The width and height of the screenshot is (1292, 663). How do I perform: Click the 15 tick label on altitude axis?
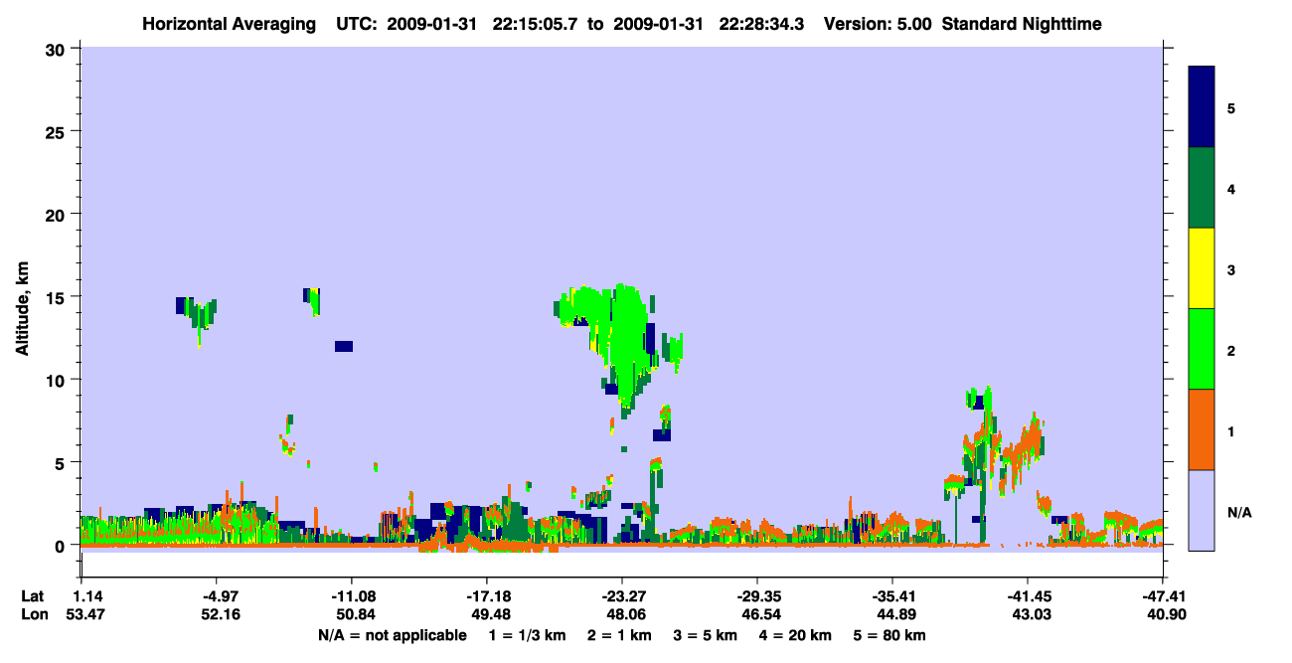click(57, 297)
